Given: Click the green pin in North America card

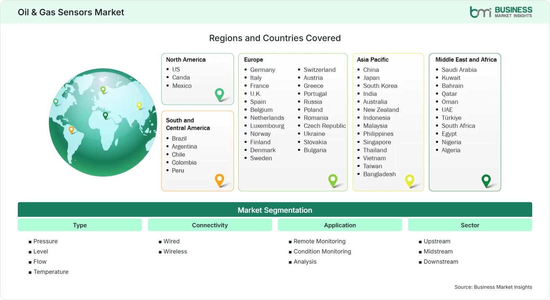Looking at the screenshot, I should 219,95.
